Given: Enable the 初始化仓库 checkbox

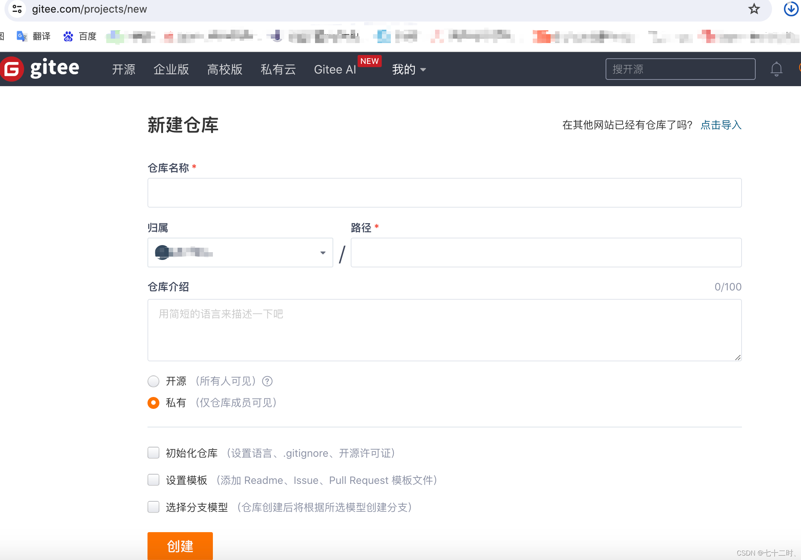Looking at the screenshot, I should [x=153, y=453].
